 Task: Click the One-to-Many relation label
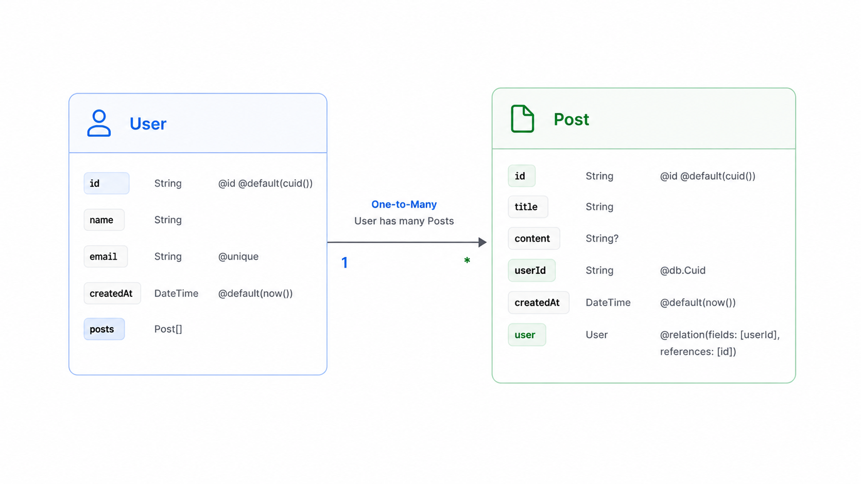coord(404,204)
